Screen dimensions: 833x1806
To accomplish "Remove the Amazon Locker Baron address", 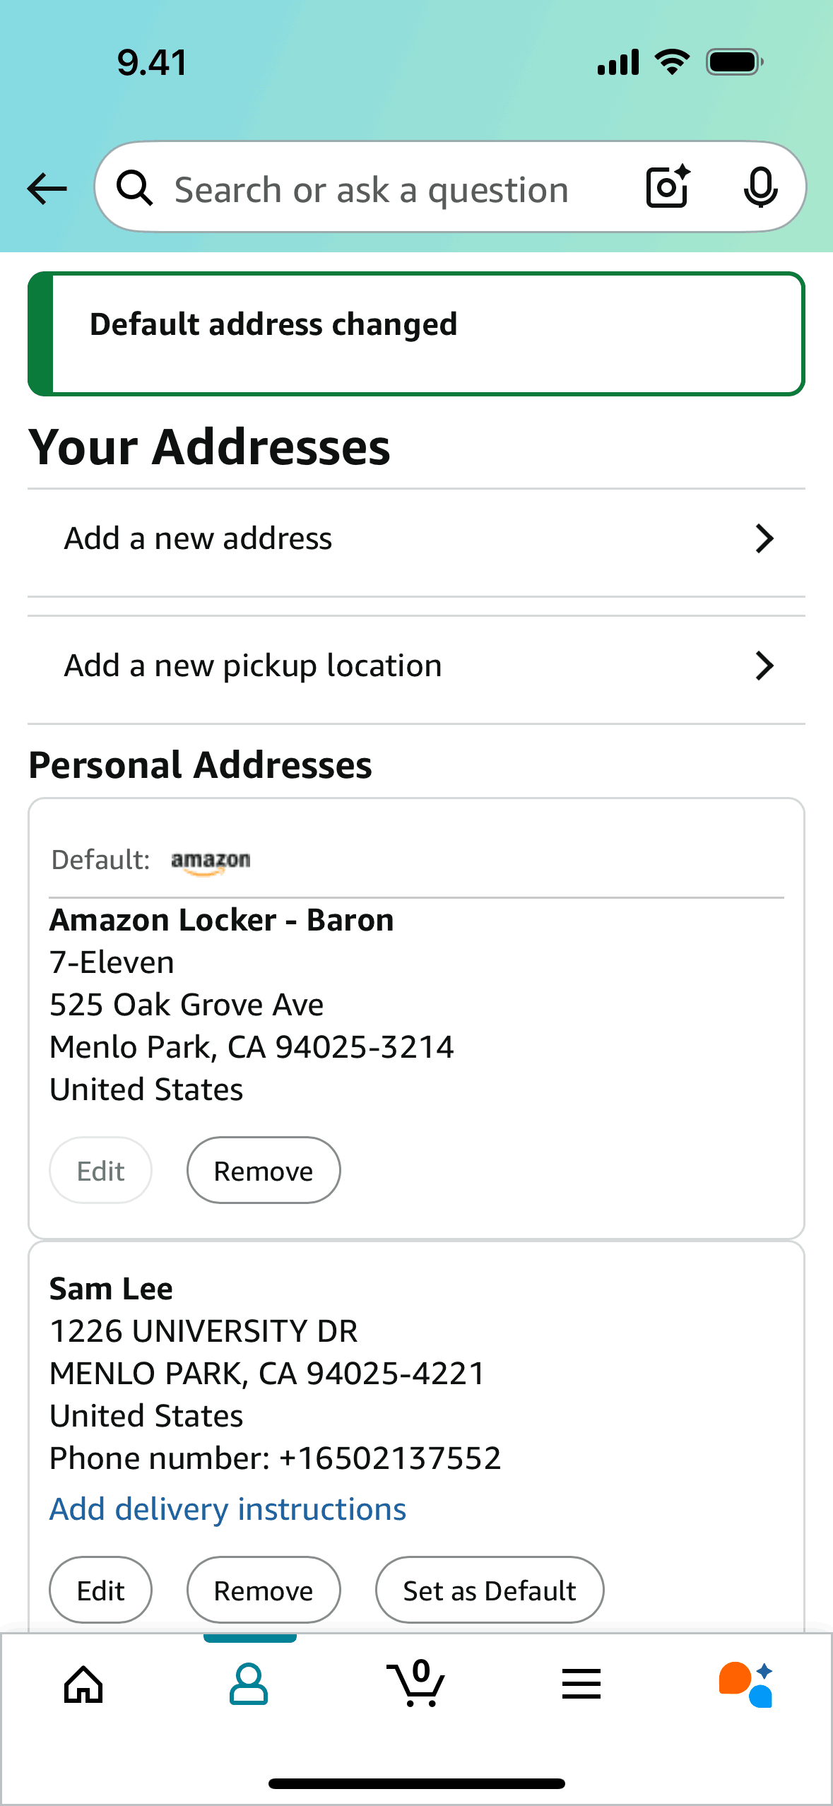I will 263,1171.
